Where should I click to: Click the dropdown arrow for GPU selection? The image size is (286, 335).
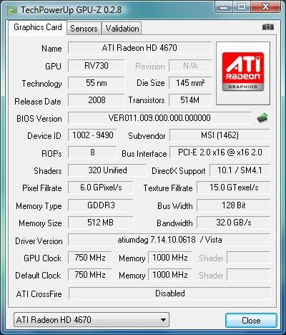[163, 320]
